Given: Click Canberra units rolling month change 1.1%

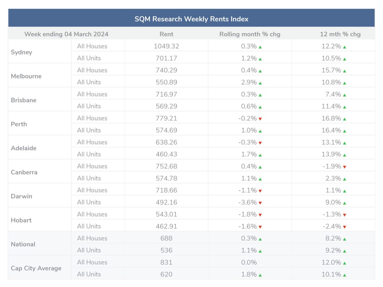Looking at the screenshot, I should (x=249, y=178).
